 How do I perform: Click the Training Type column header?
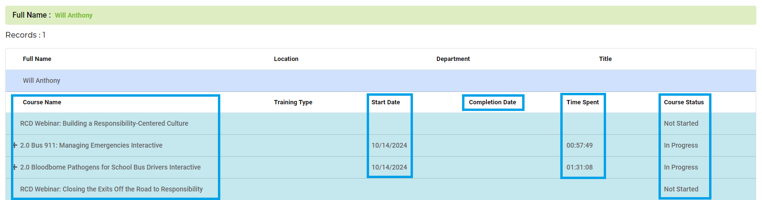pos(293,102)
